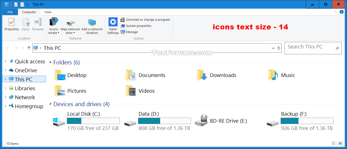Collapse the ribbon with the chevron
The height and width of the screenshot is (149, 347).
[335, 12]
